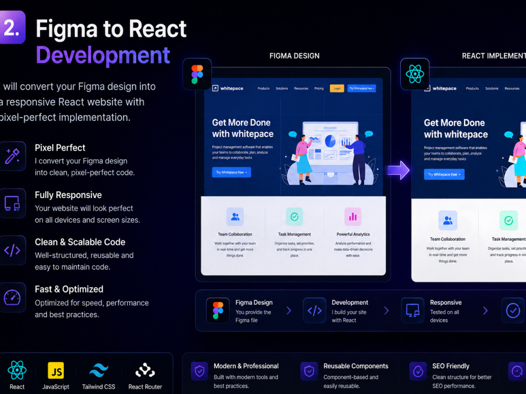Select Pricing in the Figma mockup navbar
This screenshot has width=526, height=394.
(x=319, y=88)
